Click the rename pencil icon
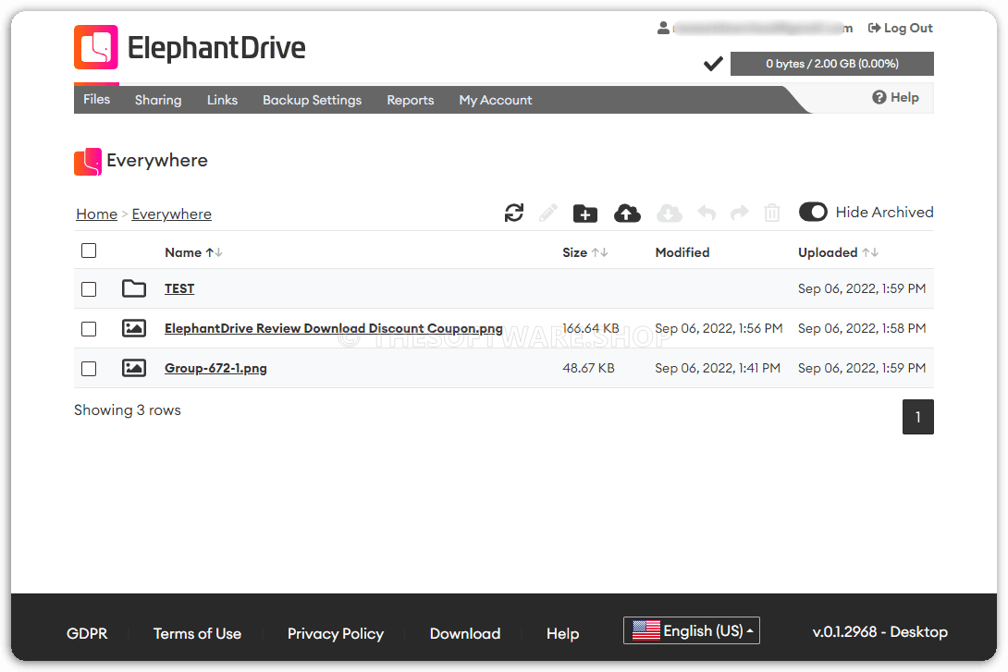The image size is (1008, 672). click(x=547, y=213)
